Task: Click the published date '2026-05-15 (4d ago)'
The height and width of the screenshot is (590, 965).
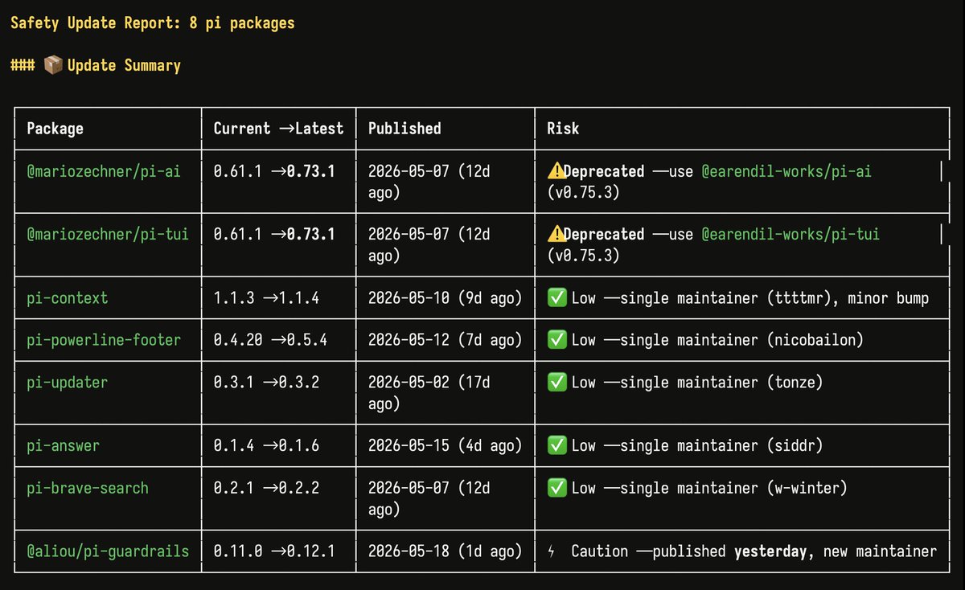Action: (445, 445)
